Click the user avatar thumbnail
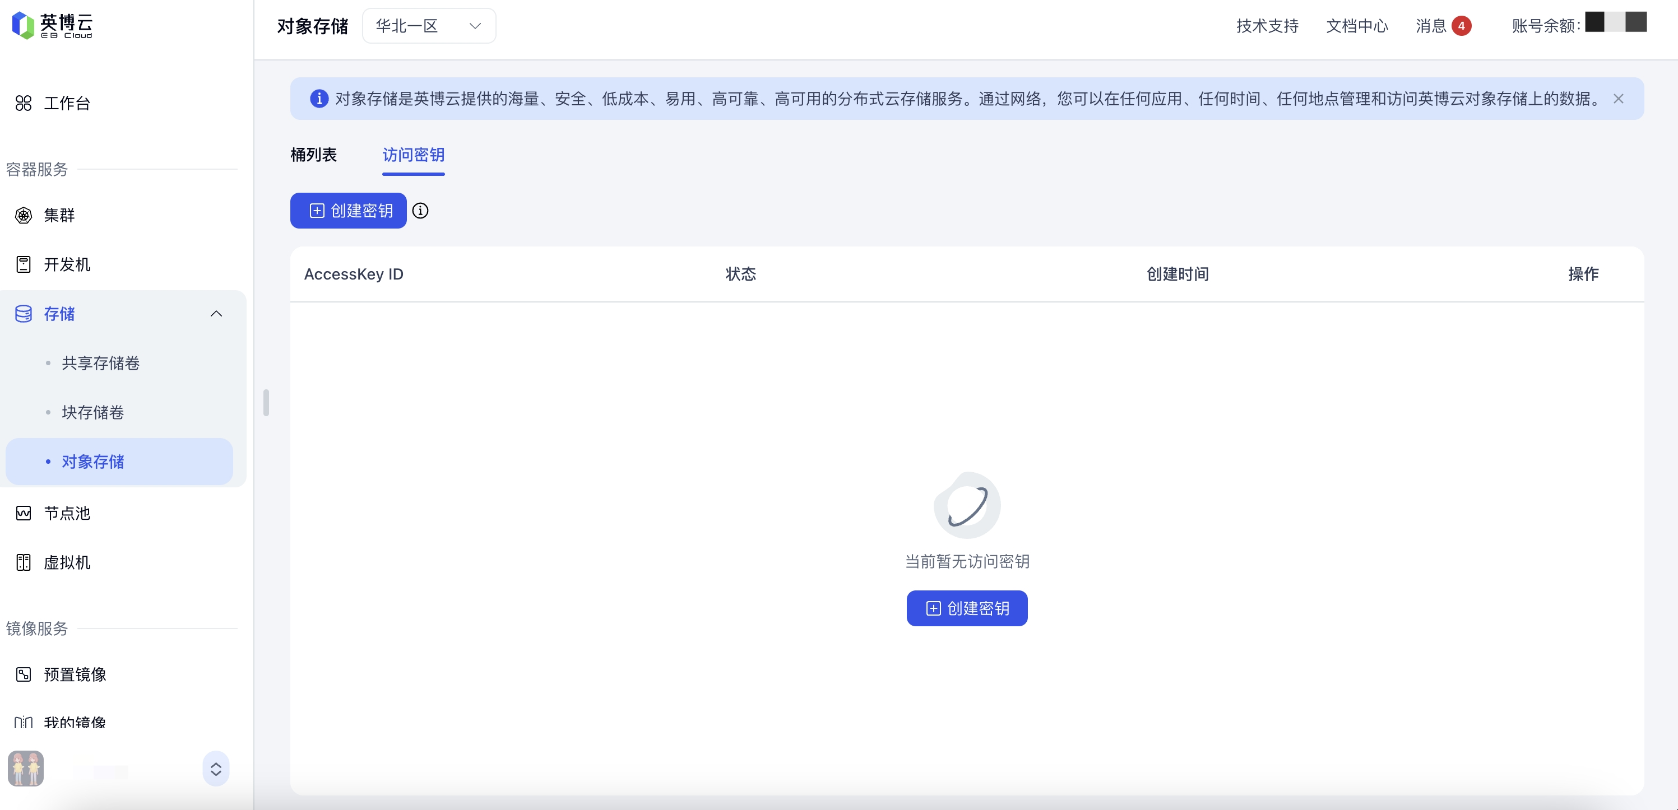 [26, 769]
